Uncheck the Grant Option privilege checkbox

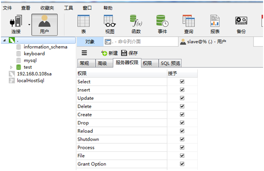(x=182, y=164)
